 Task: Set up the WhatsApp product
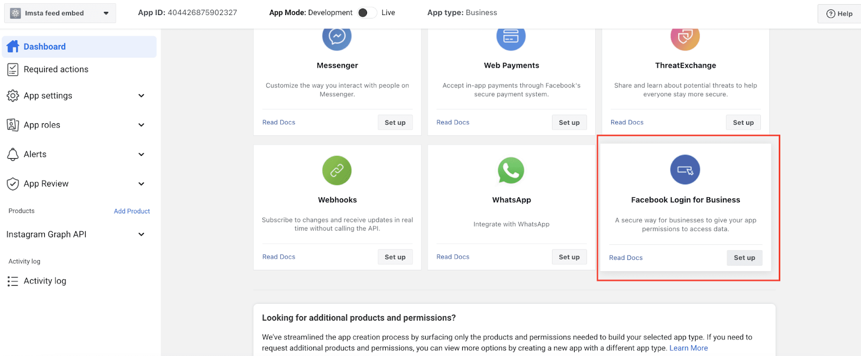pyautogui.click(x=569, y=257)
